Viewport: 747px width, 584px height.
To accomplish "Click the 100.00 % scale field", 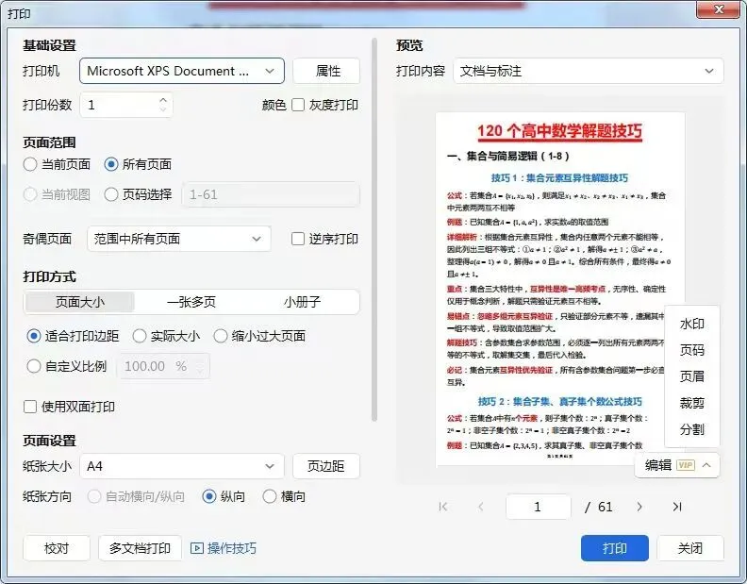I will tap(163, 366).
